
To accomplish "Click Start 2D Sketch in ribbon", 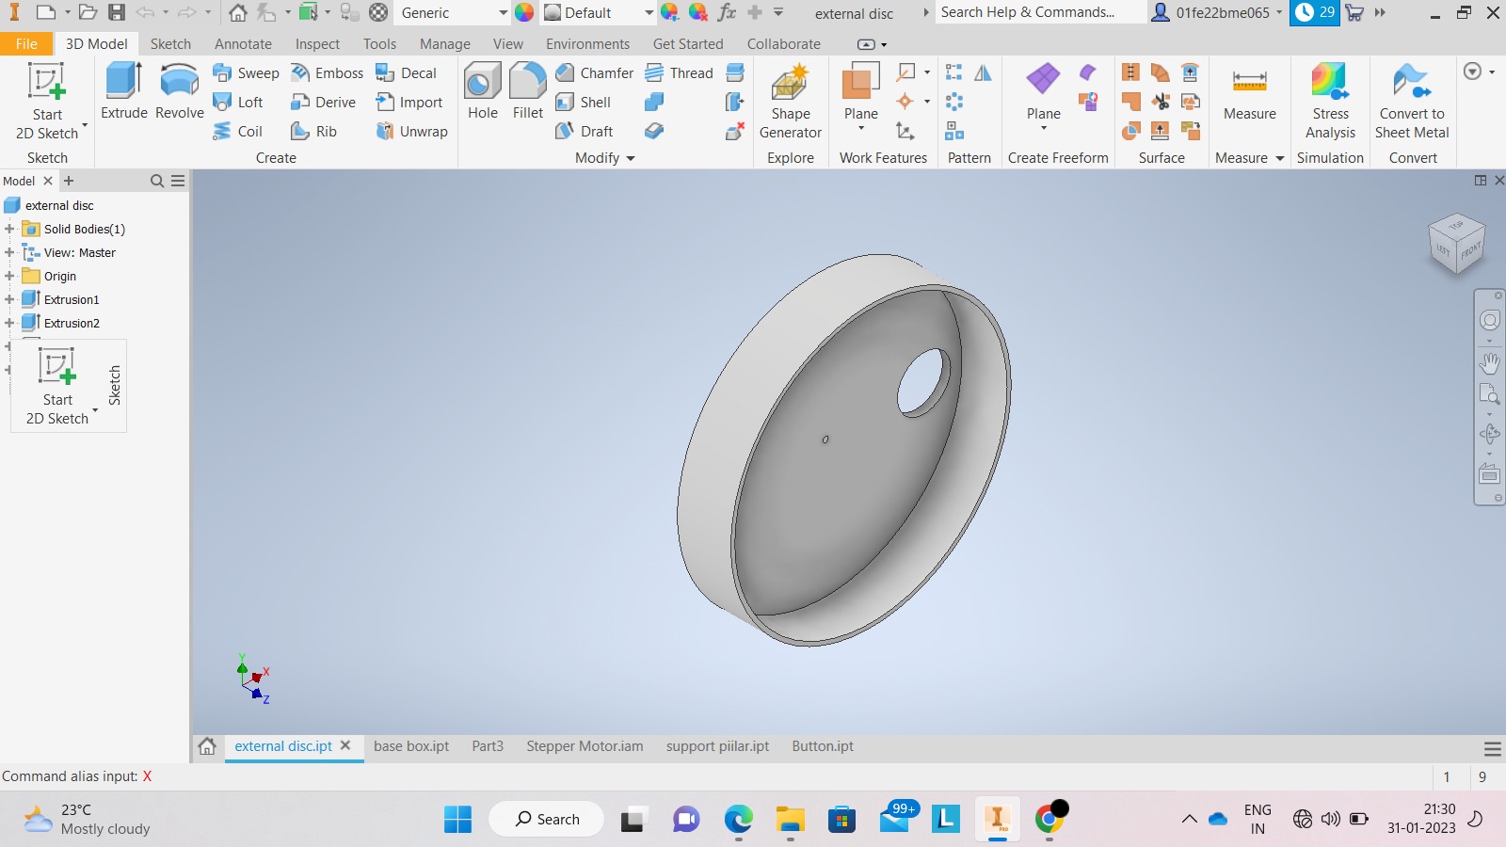I will click(47, 102).
